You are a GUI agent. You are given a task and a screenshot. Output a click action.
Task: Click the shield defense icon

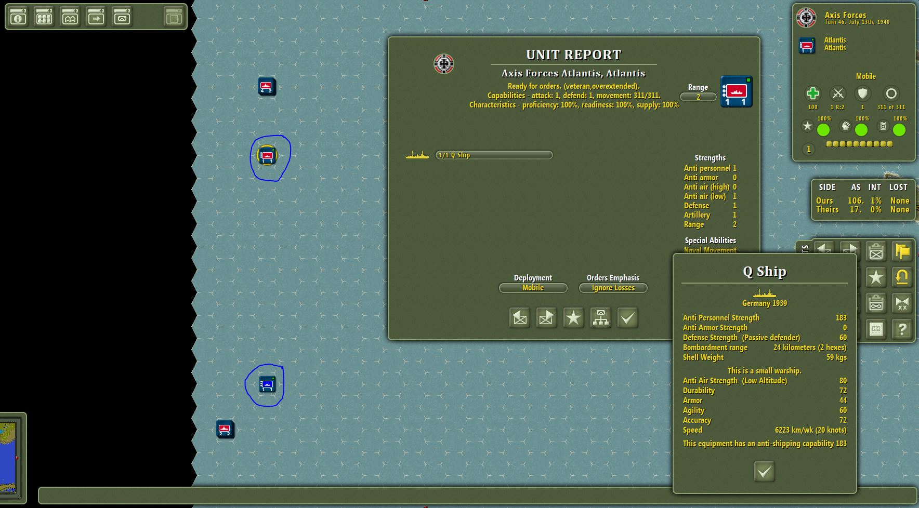[x=863, y=93]
